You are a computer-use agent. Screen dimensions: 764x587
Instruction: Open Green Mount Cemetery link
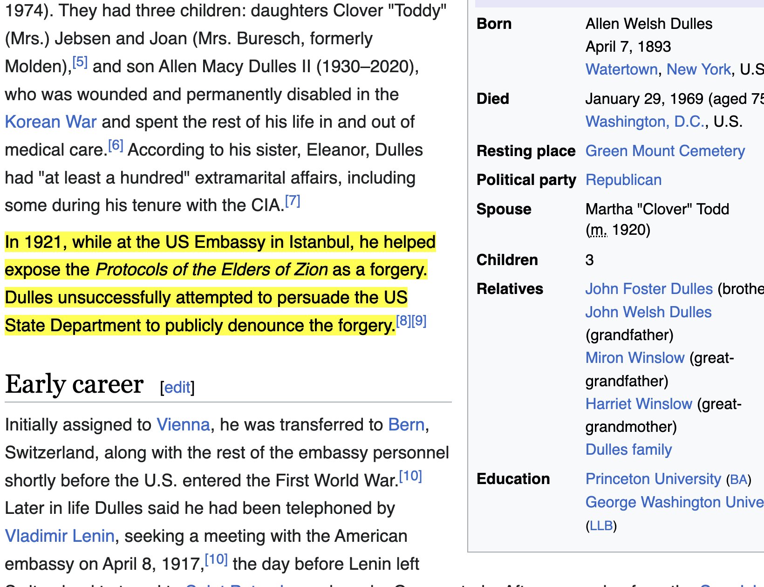pyautogui.click(x=665, y=151)
